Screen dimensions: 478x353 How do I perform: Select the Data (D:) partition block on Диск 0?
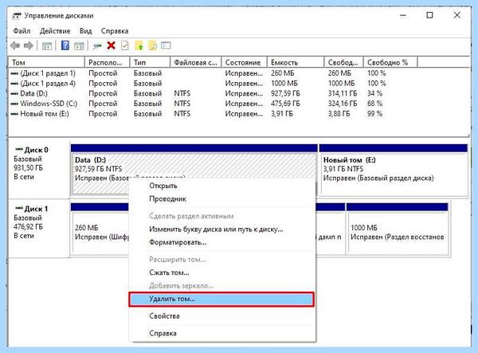point(194,168)
